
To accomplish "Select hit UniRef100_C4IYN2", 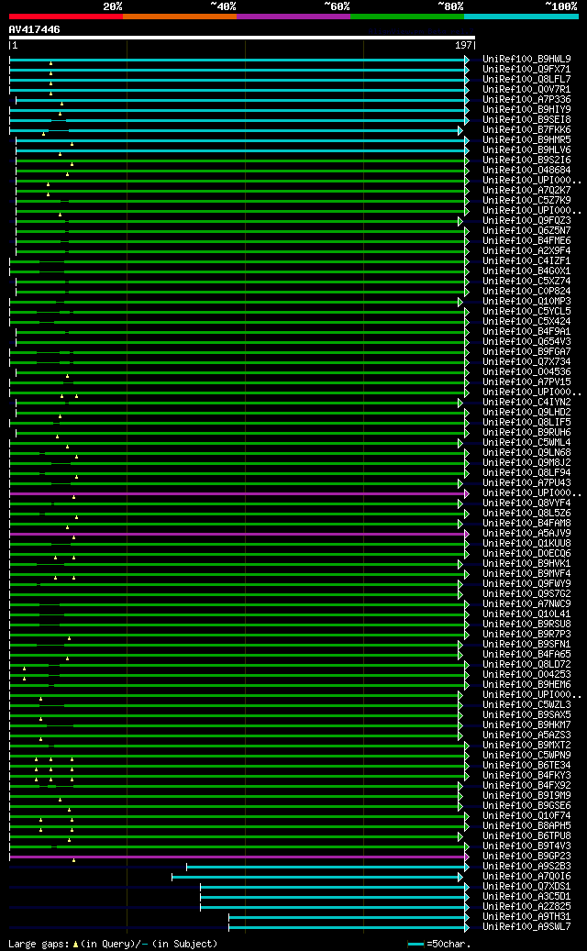I will click(526, 402).
